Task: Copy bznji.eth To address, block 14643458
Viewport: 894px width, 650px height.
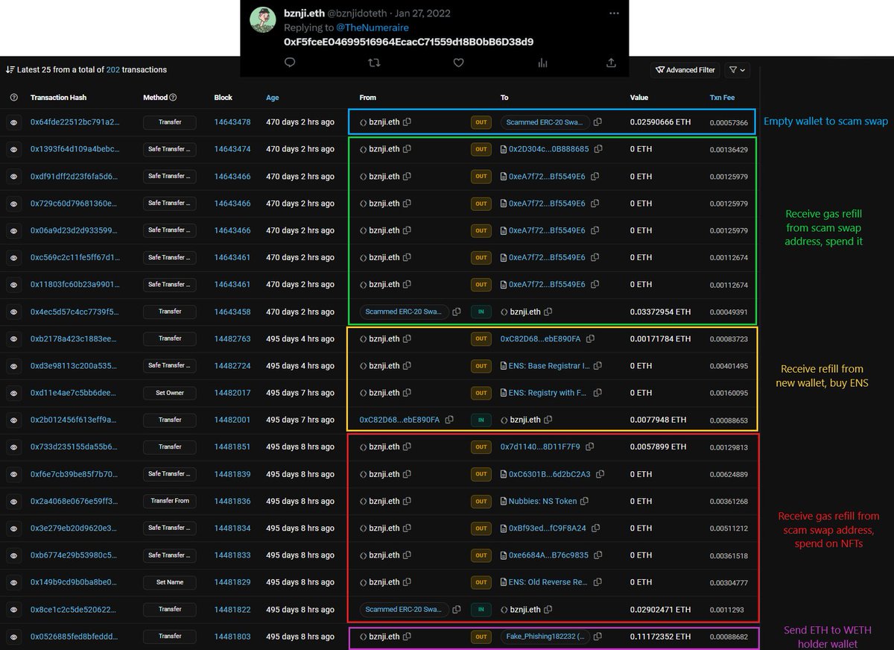Action: pyautogui.click(x=548, y=312)
